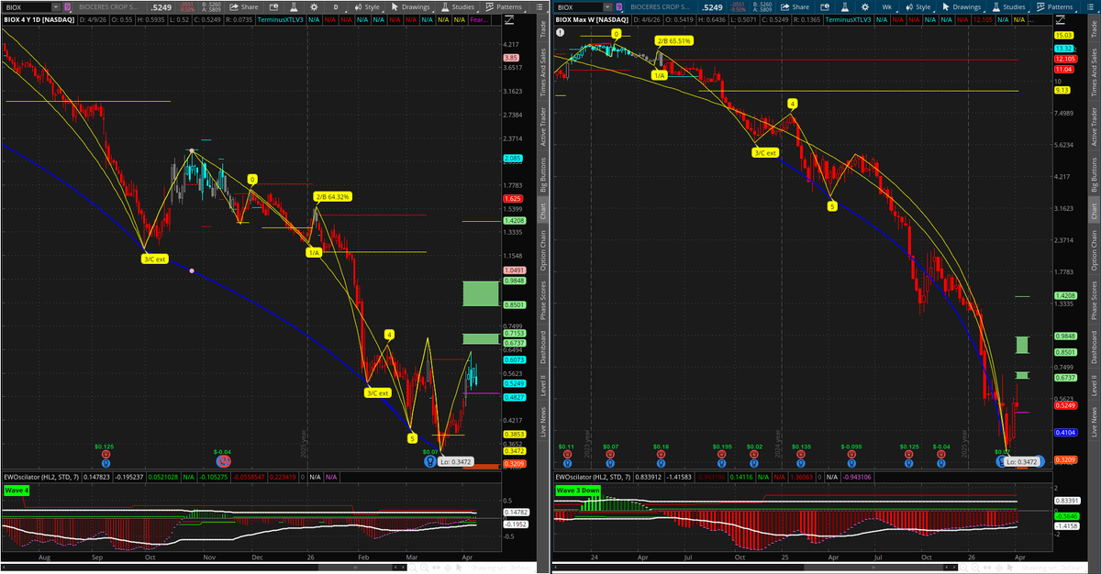Click the info alert icon on the weekly chart
1101x574 pixels.
pos(559,32)
